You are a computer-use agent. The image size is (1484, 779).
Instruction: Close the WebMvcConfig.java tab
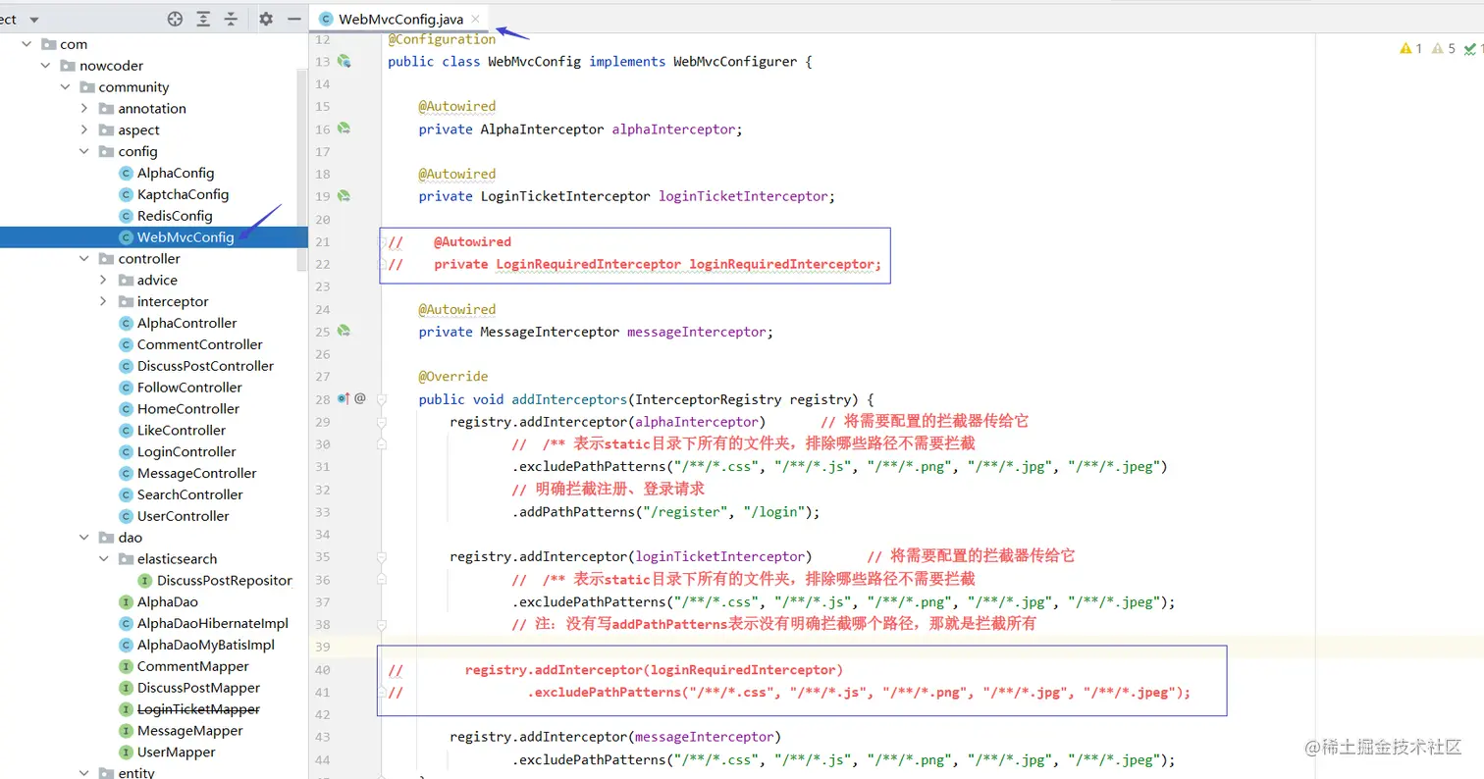point(476,19)
